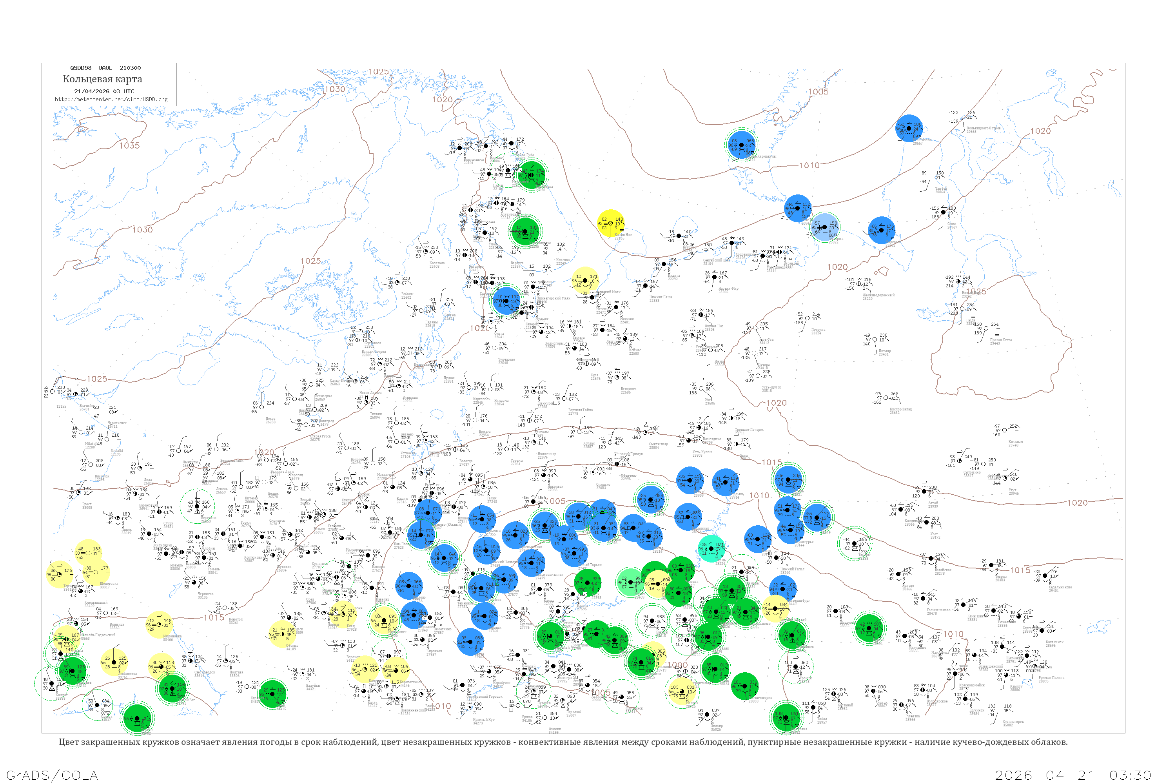Click the station name "Могилёв-Подольский"

pyautogui.click(x=98, y=635)
